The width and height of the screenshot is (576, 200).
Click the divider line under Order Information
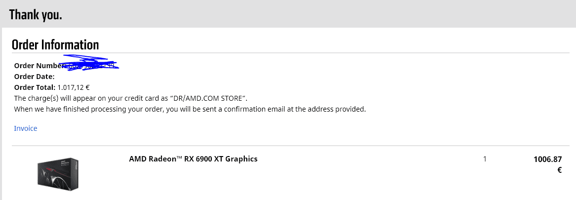291,53
